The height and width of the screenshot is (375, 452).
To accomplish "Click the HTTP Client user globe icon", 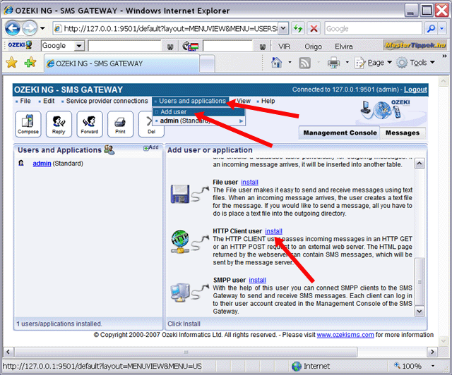I will click(180, 241).
